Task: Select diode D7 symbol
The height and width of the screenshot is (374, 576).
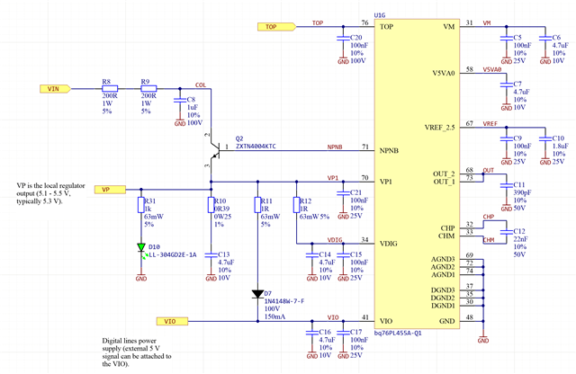Action: tap(257, 294)
